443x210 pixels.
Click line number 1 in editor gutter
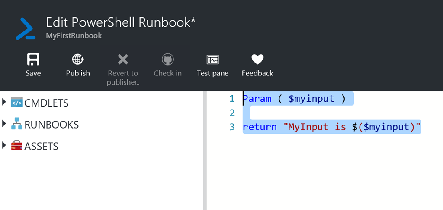[x=232, y=99]
